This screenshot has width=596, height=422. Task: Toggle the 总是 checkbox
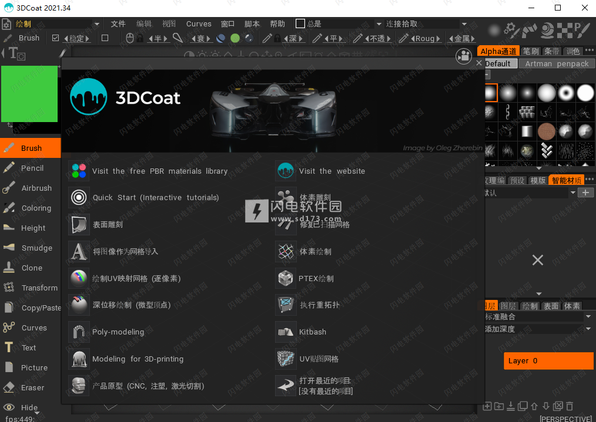[300, 23]
